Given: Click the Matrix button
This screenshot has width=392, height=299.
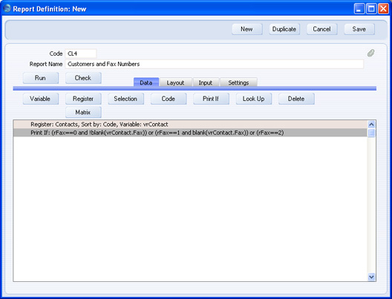Looking at the screenshot, I should click(x=83, y=112).
